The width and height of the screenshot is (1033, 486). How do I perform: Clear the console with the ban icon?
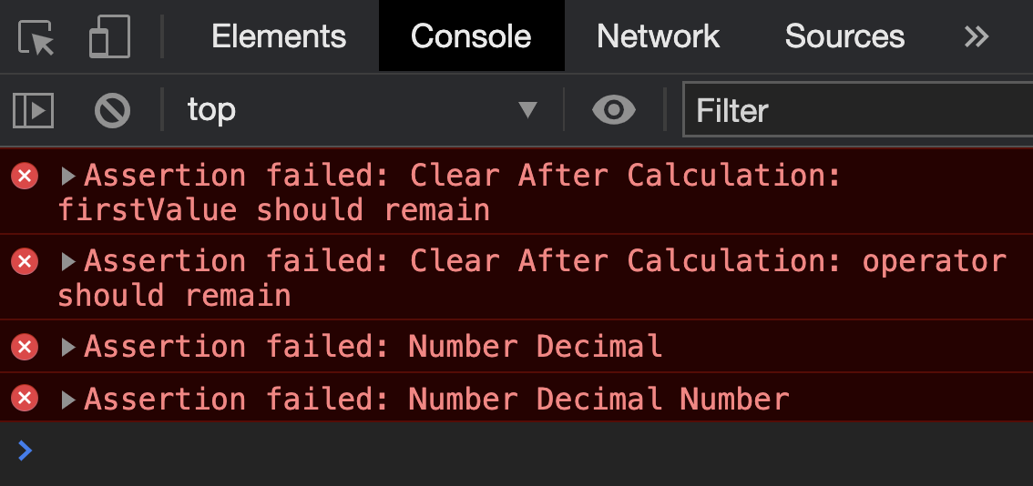[x=112, y=111]
